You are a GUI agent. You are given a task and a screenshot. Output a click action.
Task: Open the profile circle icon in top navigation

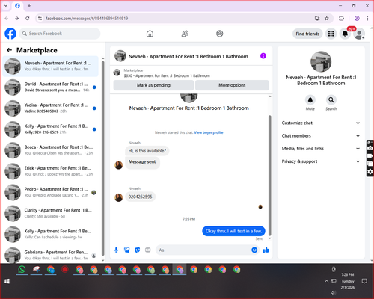click(x=220, y=34)
